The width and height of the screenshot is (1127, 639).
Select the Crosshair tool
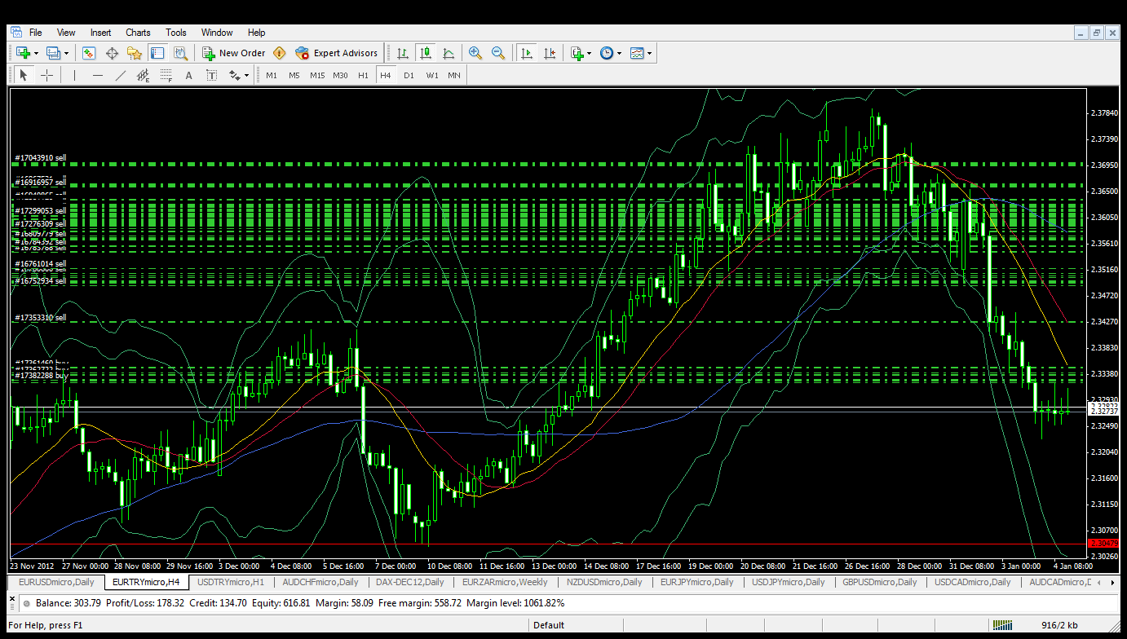(47, 75)
